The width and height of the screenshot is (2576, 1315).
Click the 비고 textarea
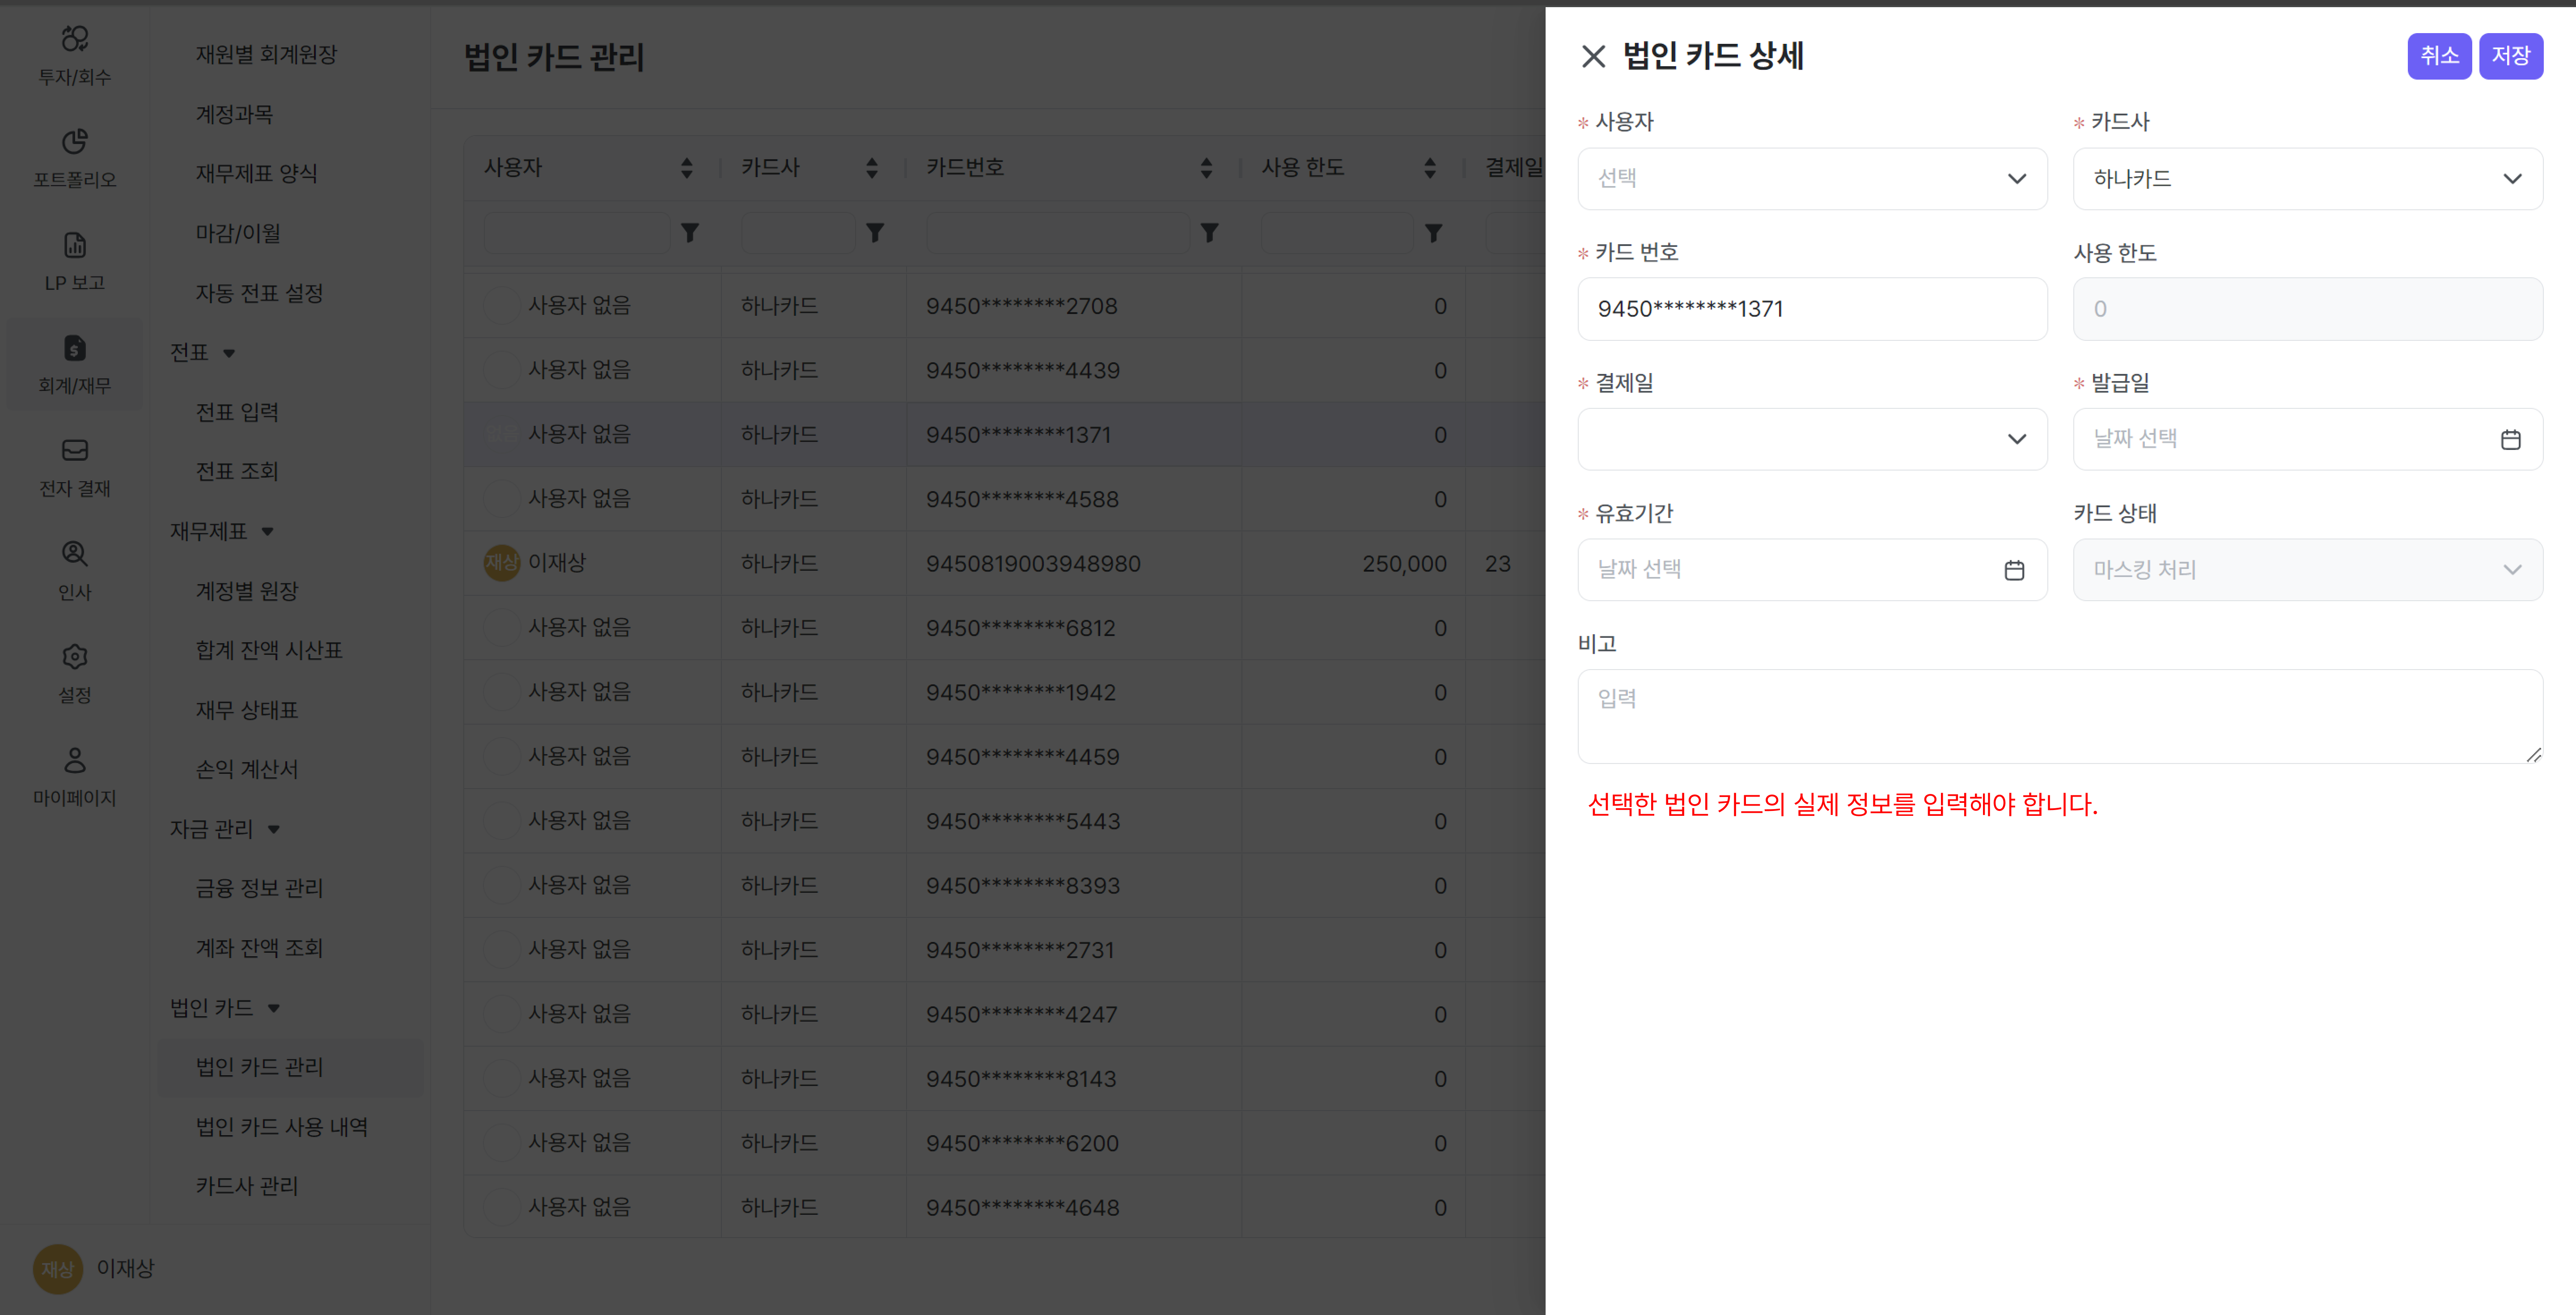(2059, 716)
